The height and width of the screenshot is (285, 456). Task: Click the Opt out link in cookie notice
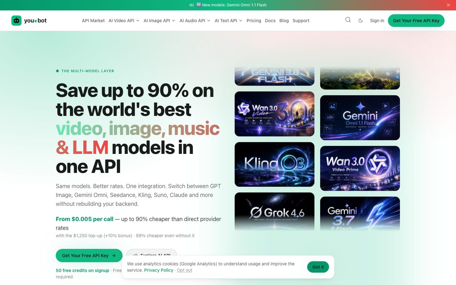(185, 270)
